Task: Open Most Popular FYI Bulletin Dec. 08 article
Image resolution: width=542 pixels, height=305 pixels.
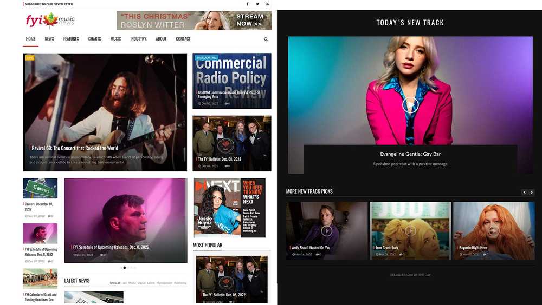Action: tap(231, 280)
